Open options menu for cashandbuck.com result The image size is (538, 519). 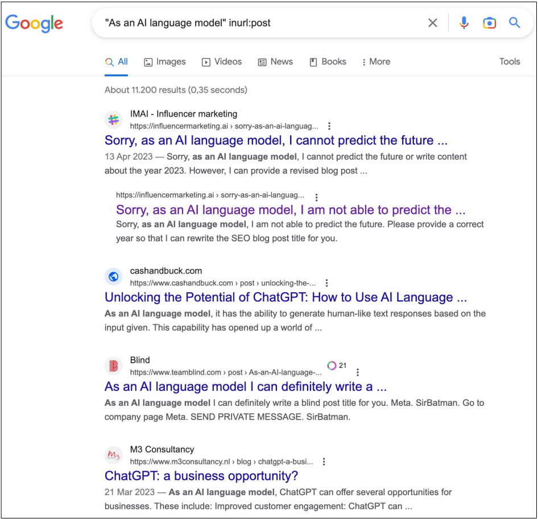click(x=326, y=283)
